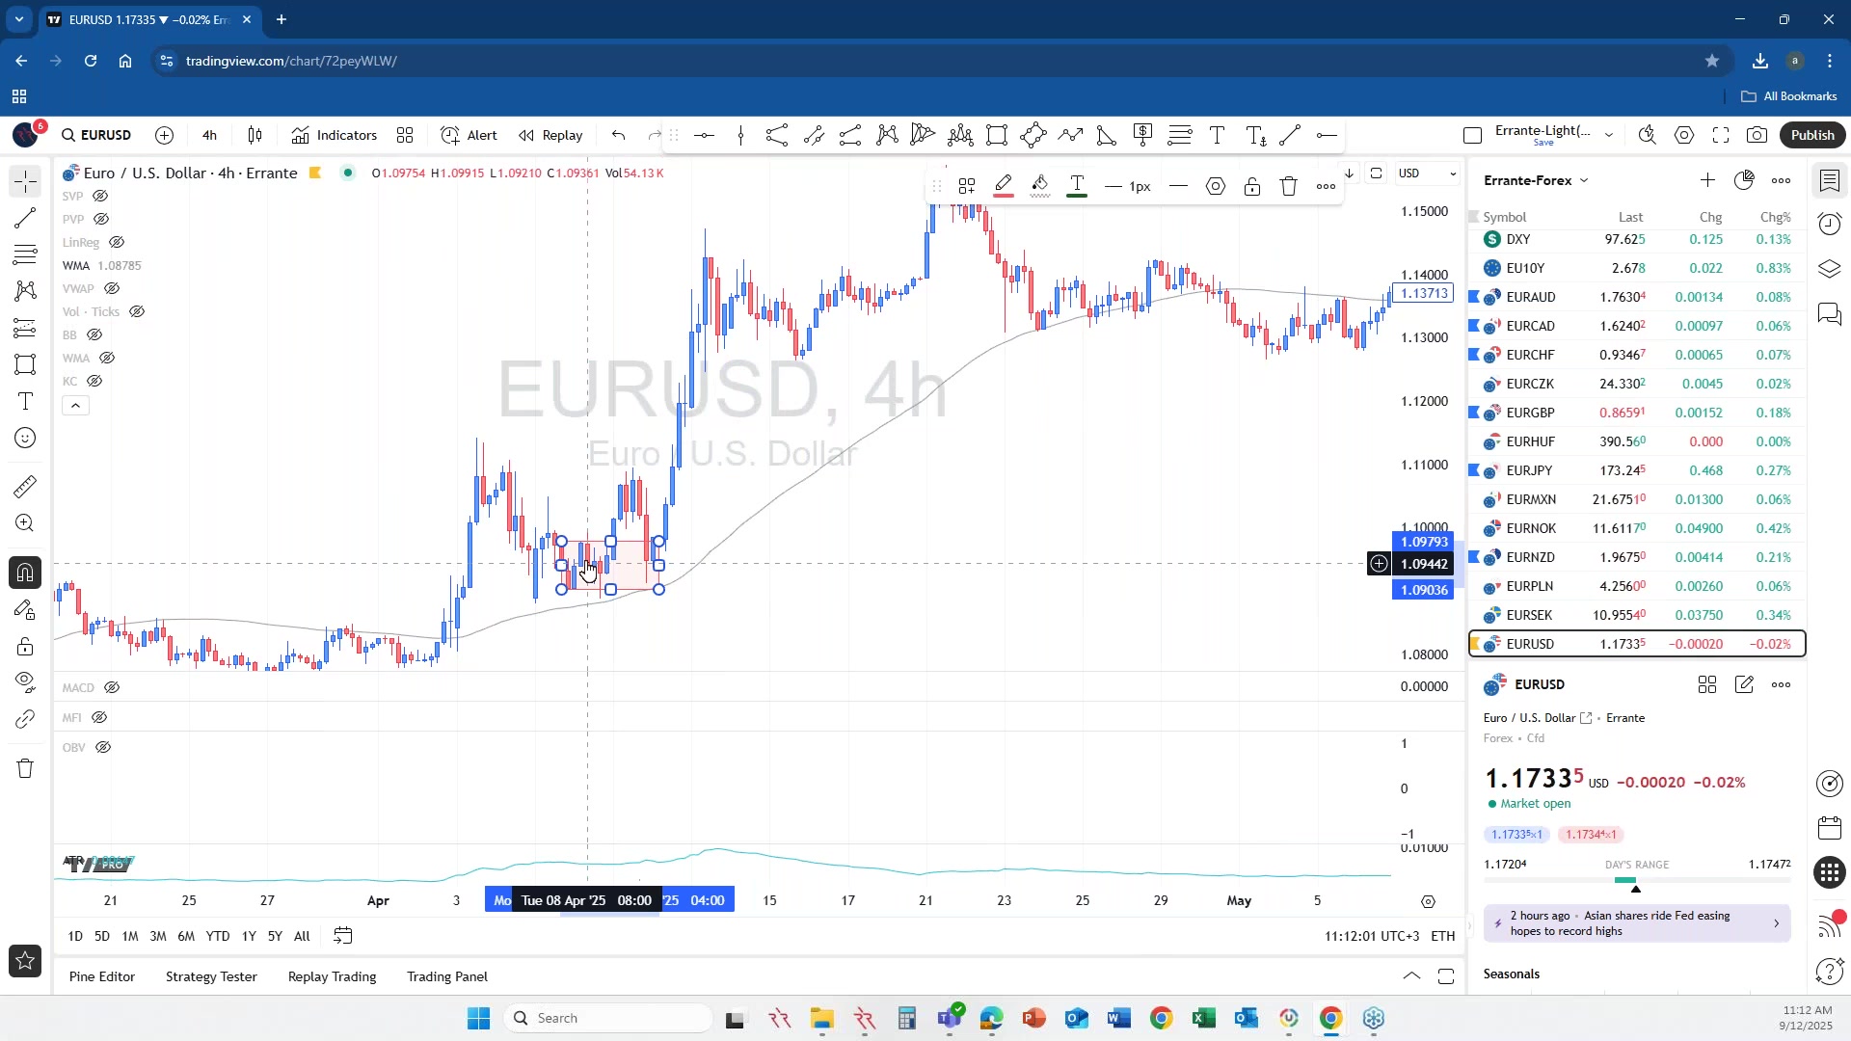This screenshot has width=1851, height=1041.
Task: Lock the selected drawing
Action: tap(1252, 186)
